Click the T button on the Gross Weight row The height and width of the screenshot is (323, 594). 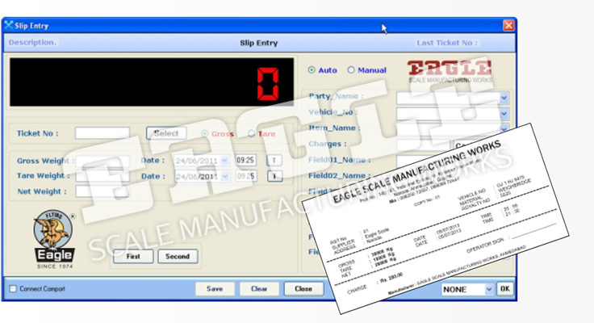(x=274, y=161)
